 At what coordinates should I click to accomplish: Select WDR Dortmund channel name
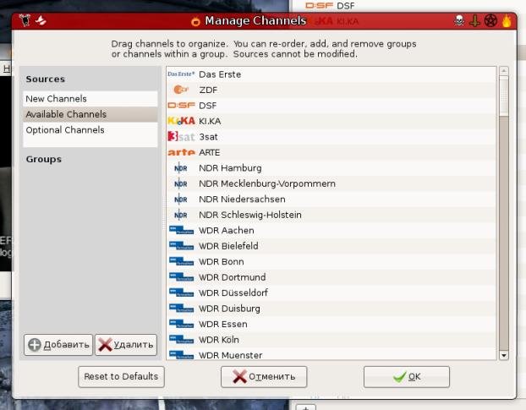[x=233, y=277]
